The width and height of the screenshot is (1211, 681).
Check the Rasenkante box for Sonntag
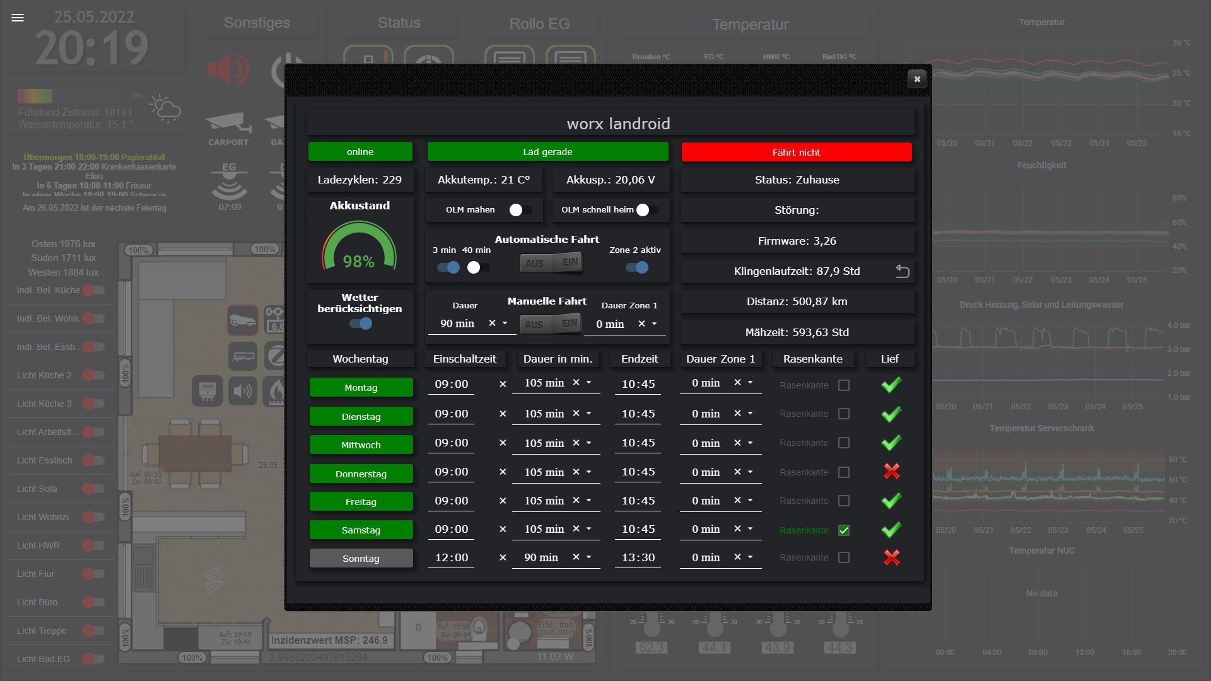(x=844, y=557)
